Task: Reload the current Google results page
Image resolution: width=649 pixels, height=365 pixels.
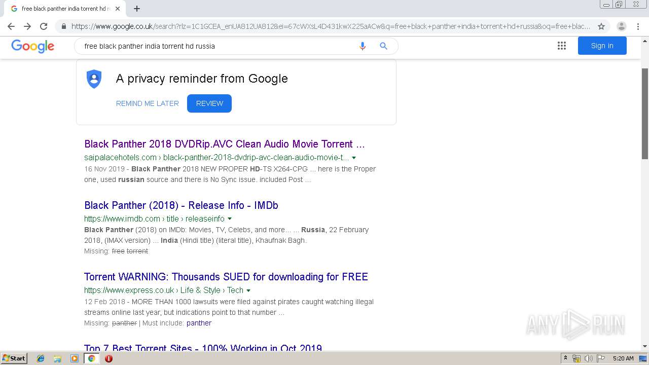Action: [x=44, y=26]
